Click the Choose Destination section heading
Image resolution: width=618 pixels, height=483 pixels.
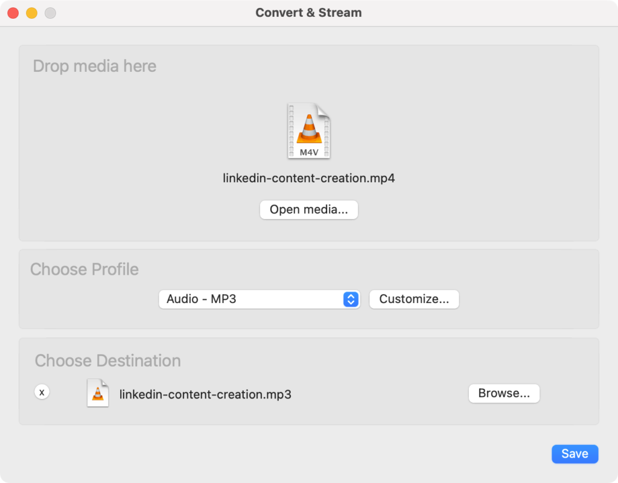[107, 360]
